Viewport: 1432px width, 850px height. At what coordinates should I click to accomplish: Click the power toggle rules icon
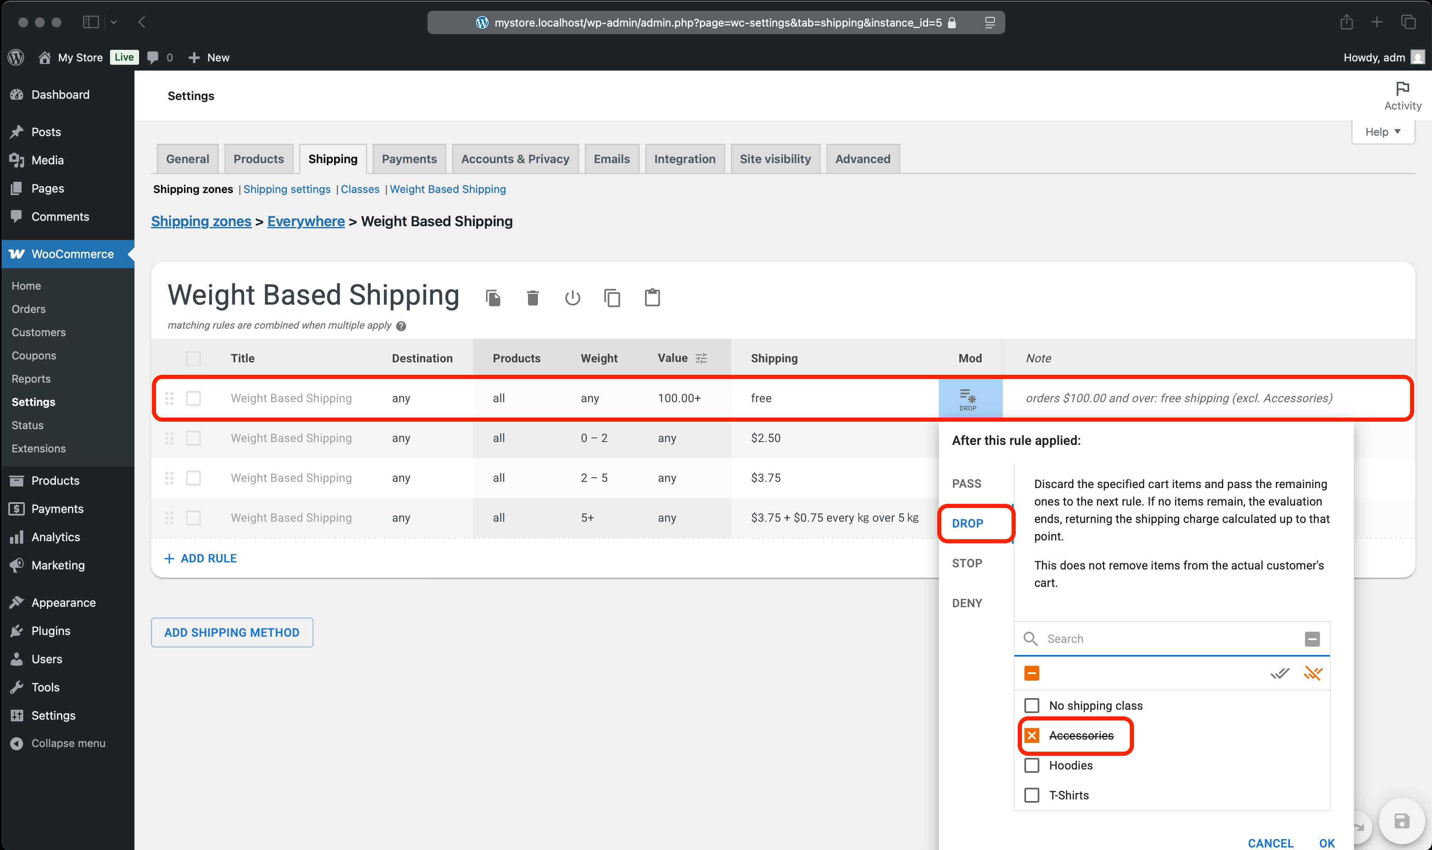coord(572,298)
